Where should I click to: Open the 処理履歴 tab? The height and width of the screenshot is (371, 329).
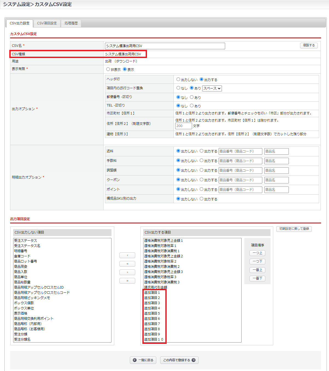coord(71,23)
